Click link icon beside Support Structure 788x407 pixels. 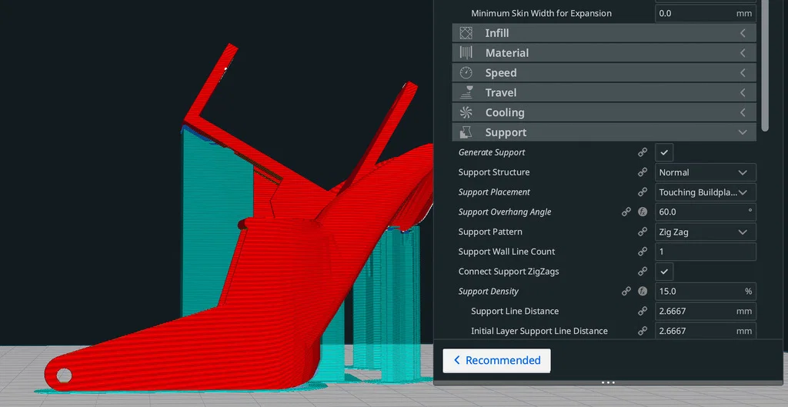pyautogui.click(x=643, y=172)
